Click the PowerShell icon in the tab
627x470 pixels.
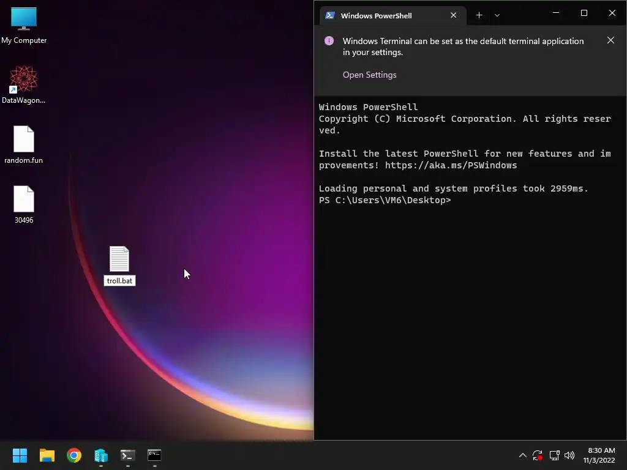[x=330, y=15]
